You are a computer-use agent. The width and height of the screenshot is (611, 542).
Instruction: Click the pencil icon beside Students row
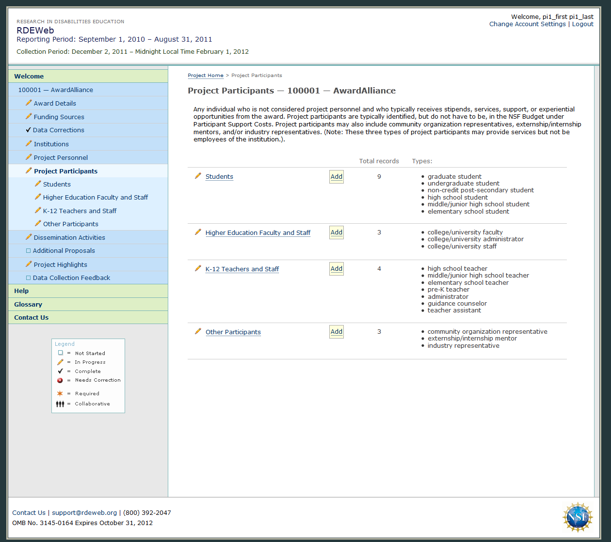(x=198, y=176)
